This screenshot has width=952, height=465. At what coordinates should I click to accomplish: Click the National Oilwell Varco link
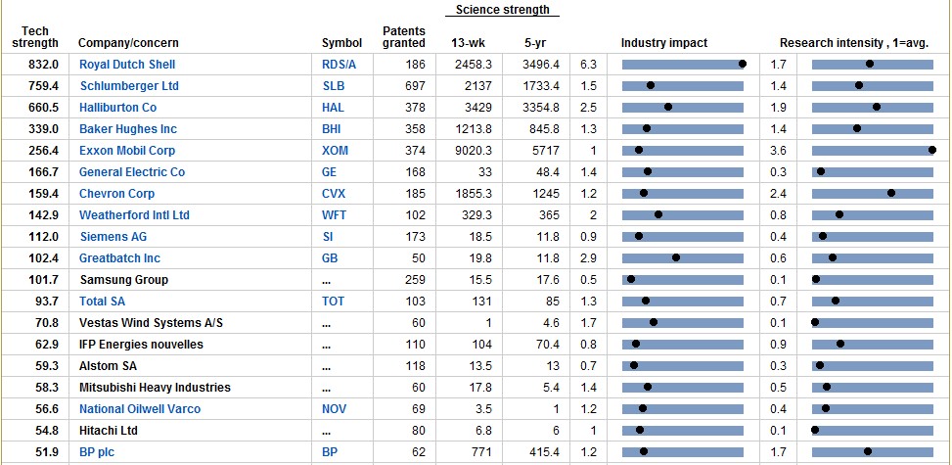click(x=139, y=409)
